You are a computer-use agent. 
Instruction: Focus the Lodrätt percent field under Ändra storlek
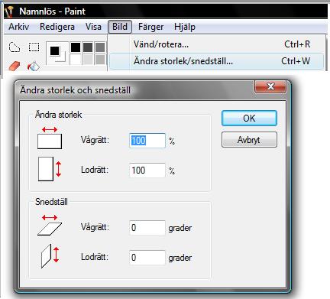(147, 171)
